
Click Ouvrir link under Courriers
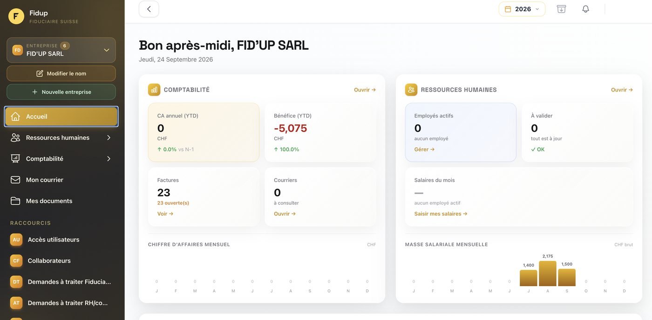click(285, 214)
